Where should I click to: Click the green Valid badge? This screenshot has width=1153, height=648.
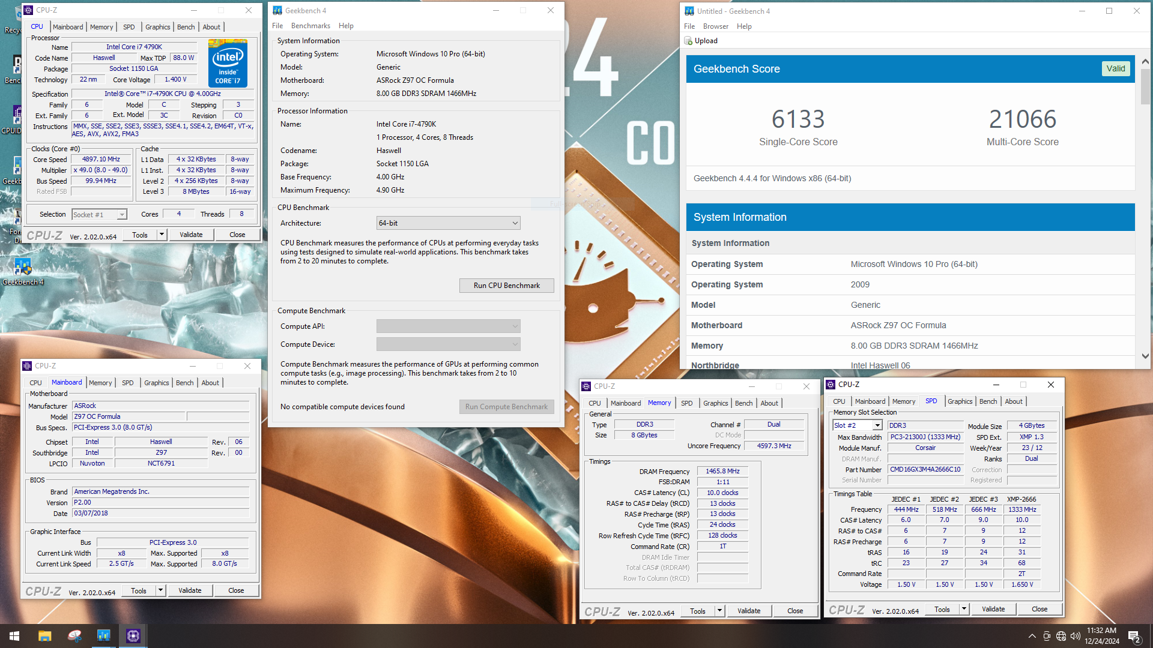1116,68
